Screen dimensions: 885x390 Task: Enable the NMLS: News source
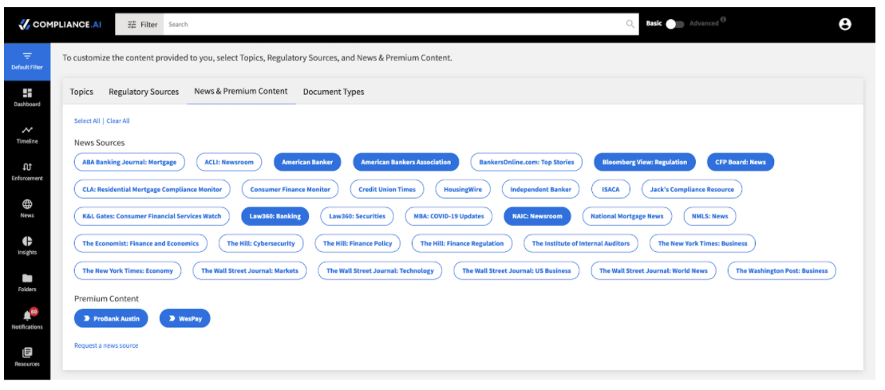point(710,216)
